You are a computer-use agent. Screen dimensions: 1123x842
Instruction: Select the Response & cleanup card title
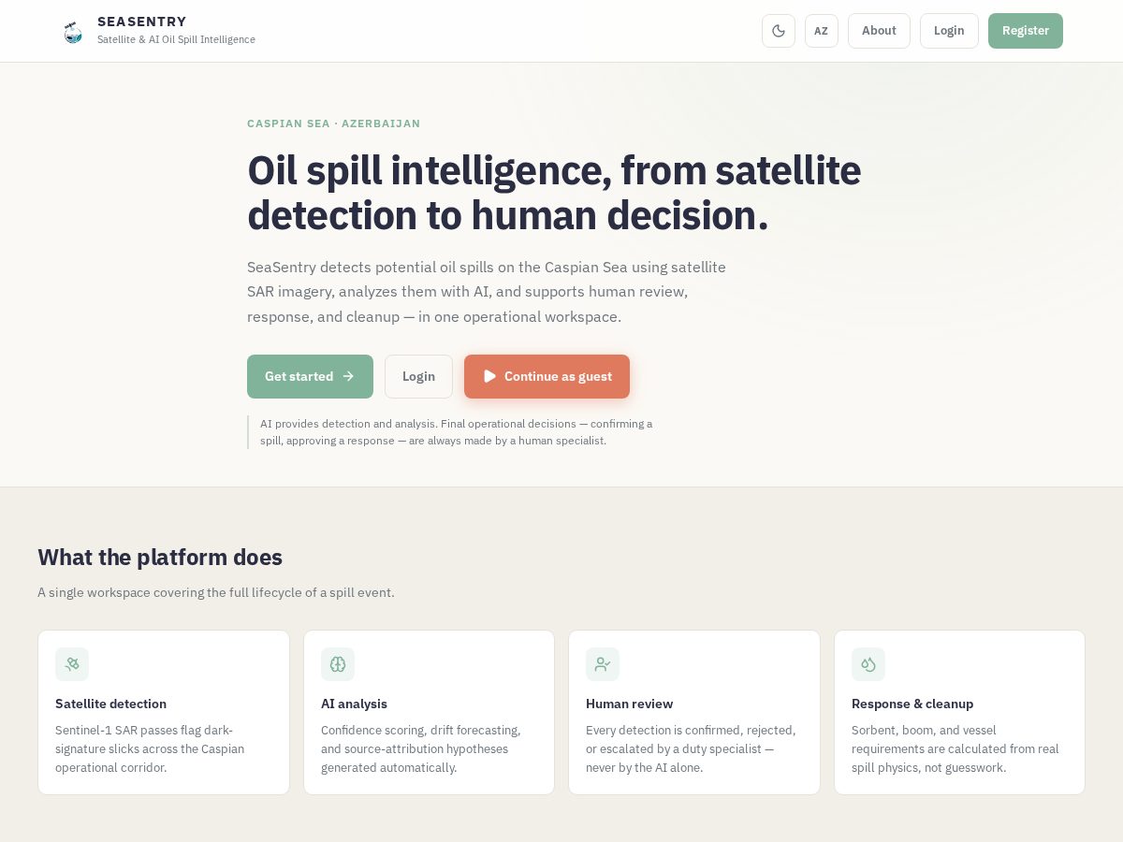912,704
